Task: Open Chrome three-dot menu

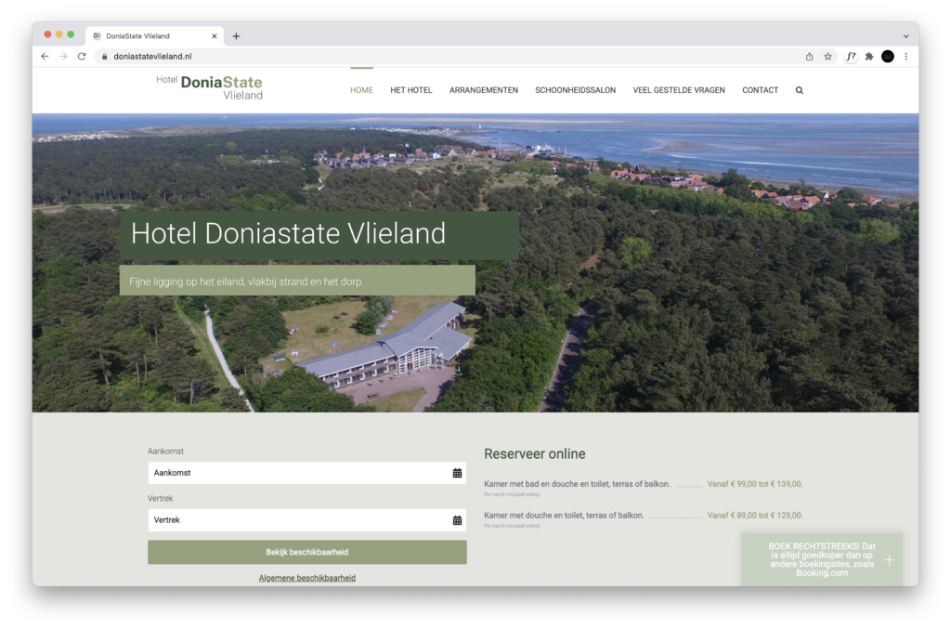Action: 905,57
